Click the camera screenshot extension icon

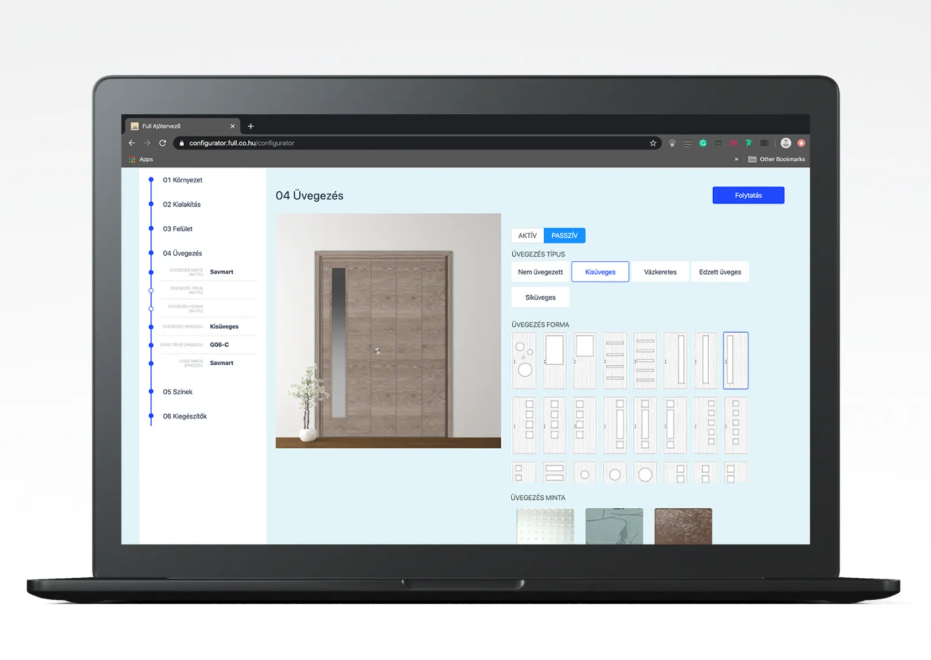tap(764, 143)
